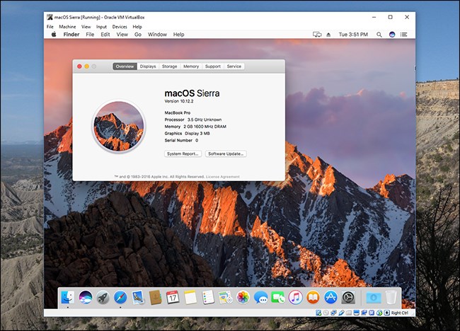Click the macOS Sierra mountain logo
460x331 pixels.
[x=118, y=126]
